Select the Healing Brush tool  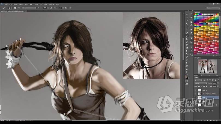[187, 33]
